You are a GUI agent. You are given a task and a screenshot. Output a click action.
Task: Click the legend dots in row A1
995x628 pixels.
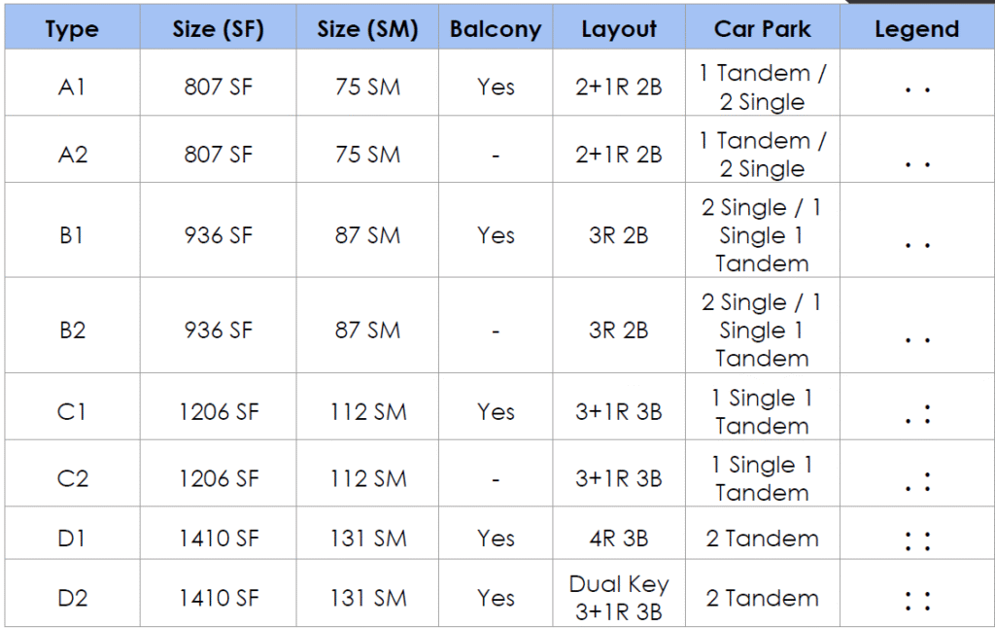click(x=917, y=90)
